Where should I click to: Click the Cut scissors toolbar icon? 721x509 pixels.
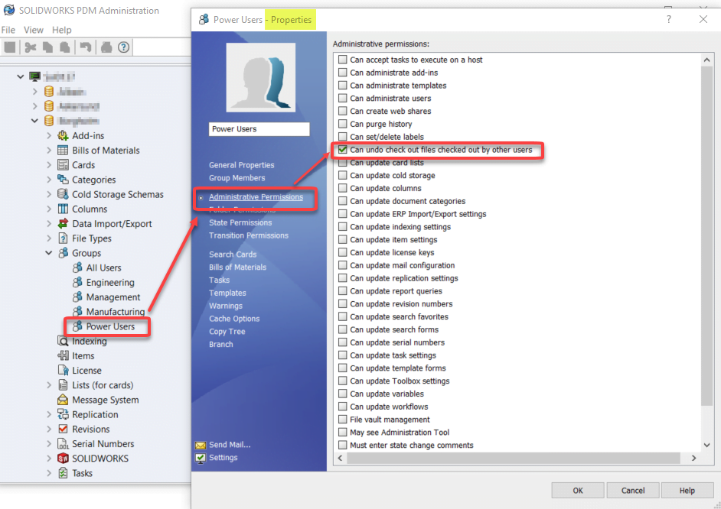point(31,47)
